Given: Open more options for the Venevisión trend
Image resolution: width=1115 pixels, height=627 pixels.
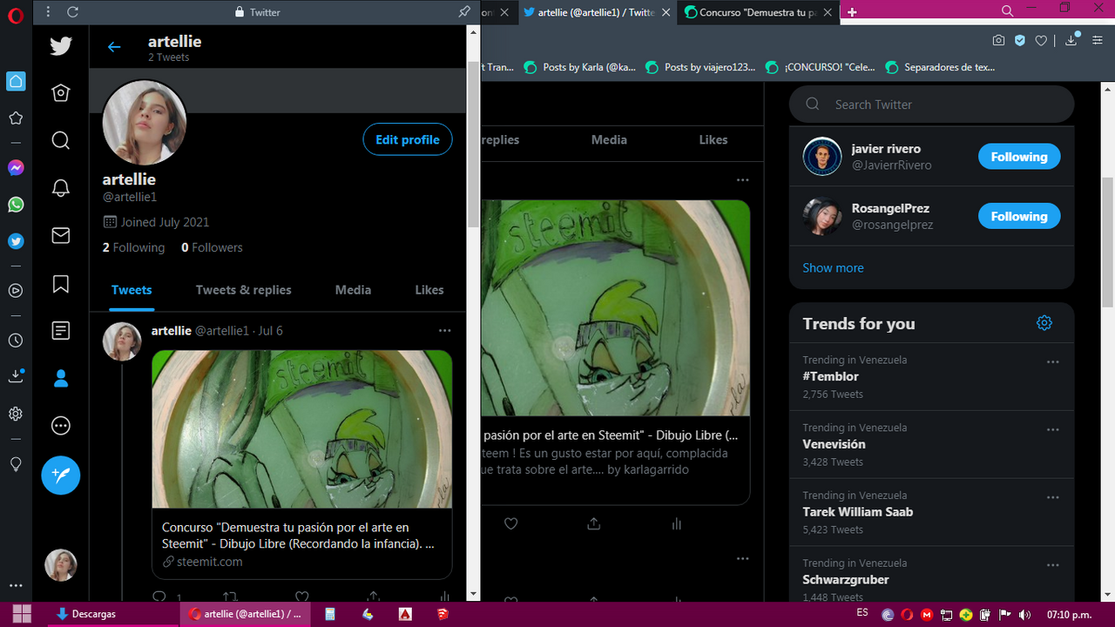Looking at the screenshot, I should [x=1052, y=429].
